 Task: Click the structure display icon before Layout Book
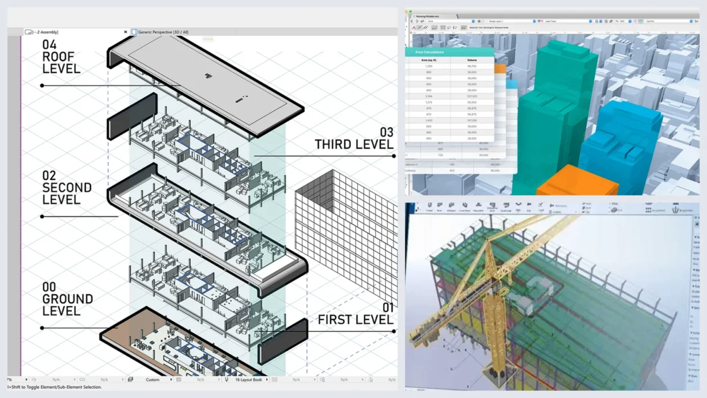coord(179,379)
